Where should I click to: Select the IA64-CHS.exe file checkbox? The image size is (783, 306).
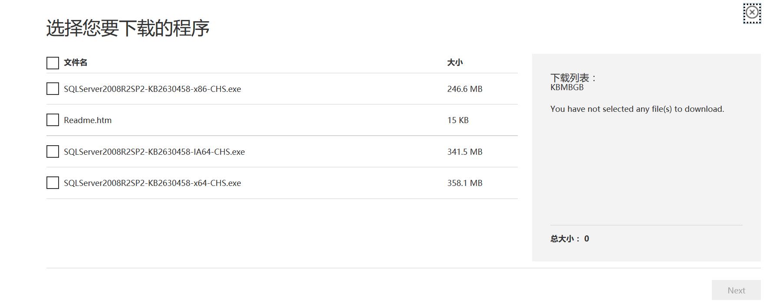(x=53, y=152)
